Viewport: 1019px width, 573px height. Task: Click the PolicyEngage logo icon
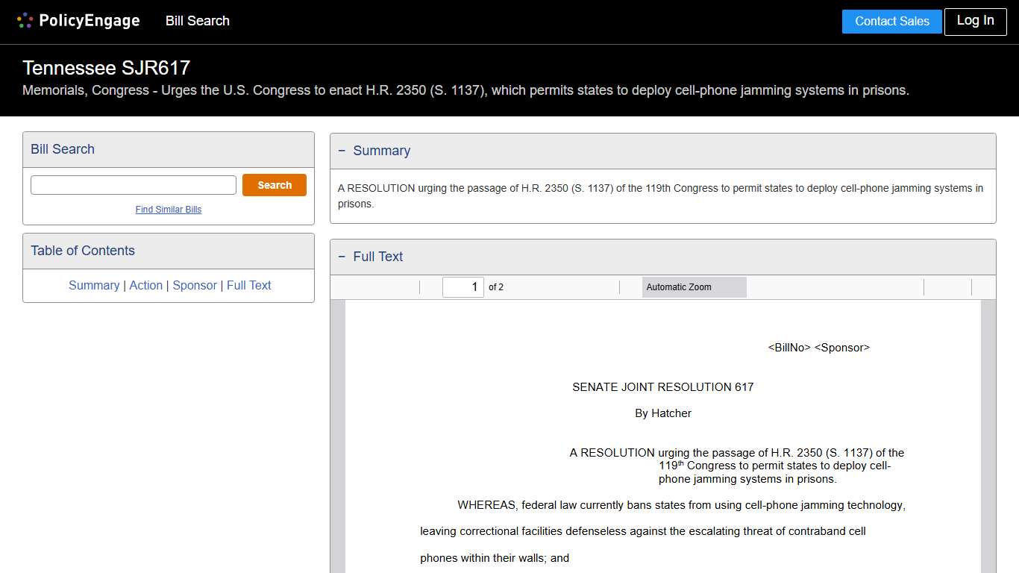point(25,20)
